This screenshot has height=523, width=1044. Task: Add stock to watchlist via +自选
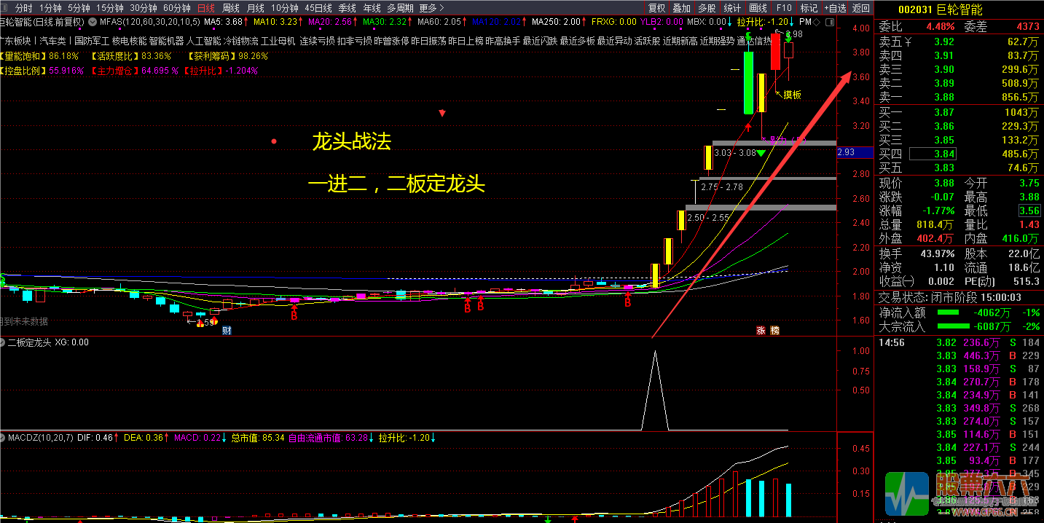click(x=833, y=7)
